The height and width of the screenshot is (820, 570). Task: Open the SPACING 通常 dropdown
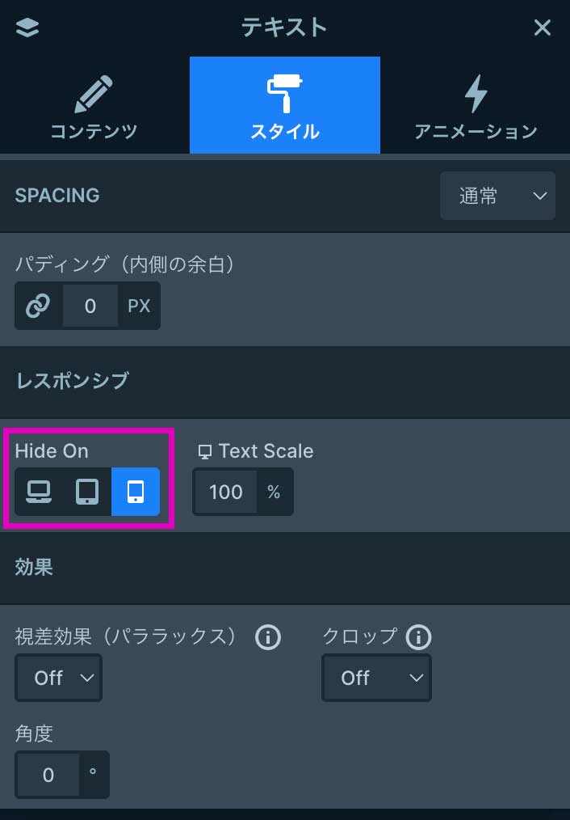(497, 196)
